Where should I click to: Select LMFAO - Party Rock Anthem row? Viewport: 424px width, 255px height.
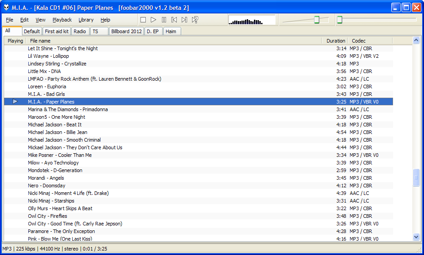[198, 79]
